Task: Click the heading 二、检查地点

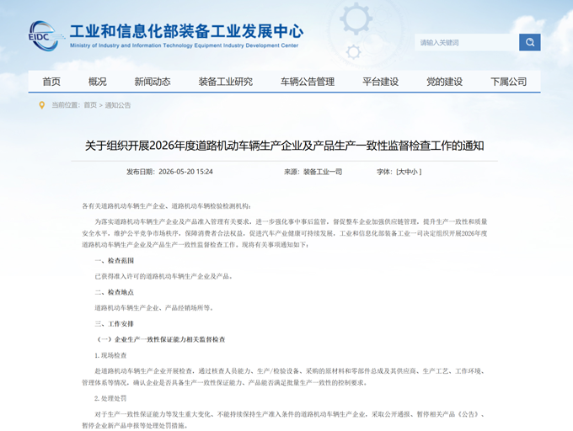Action: (x=115, y=292)
